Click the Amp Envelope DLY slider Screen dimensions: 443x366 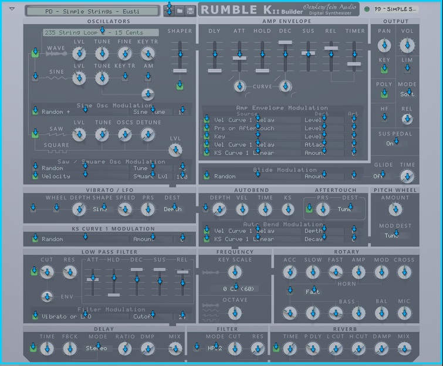click(x=215, y=56)
